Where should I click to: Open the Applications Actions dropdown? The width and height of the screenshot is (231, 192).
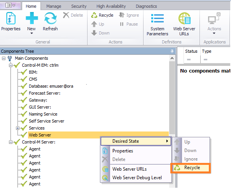tap(214, 24)
